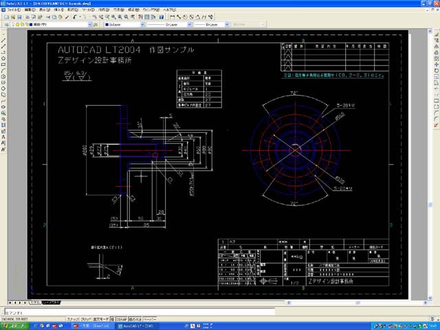Toggle the スナップ (Snap) status button
Viewport: 440px width, 330px height.
tap(73, 319)
